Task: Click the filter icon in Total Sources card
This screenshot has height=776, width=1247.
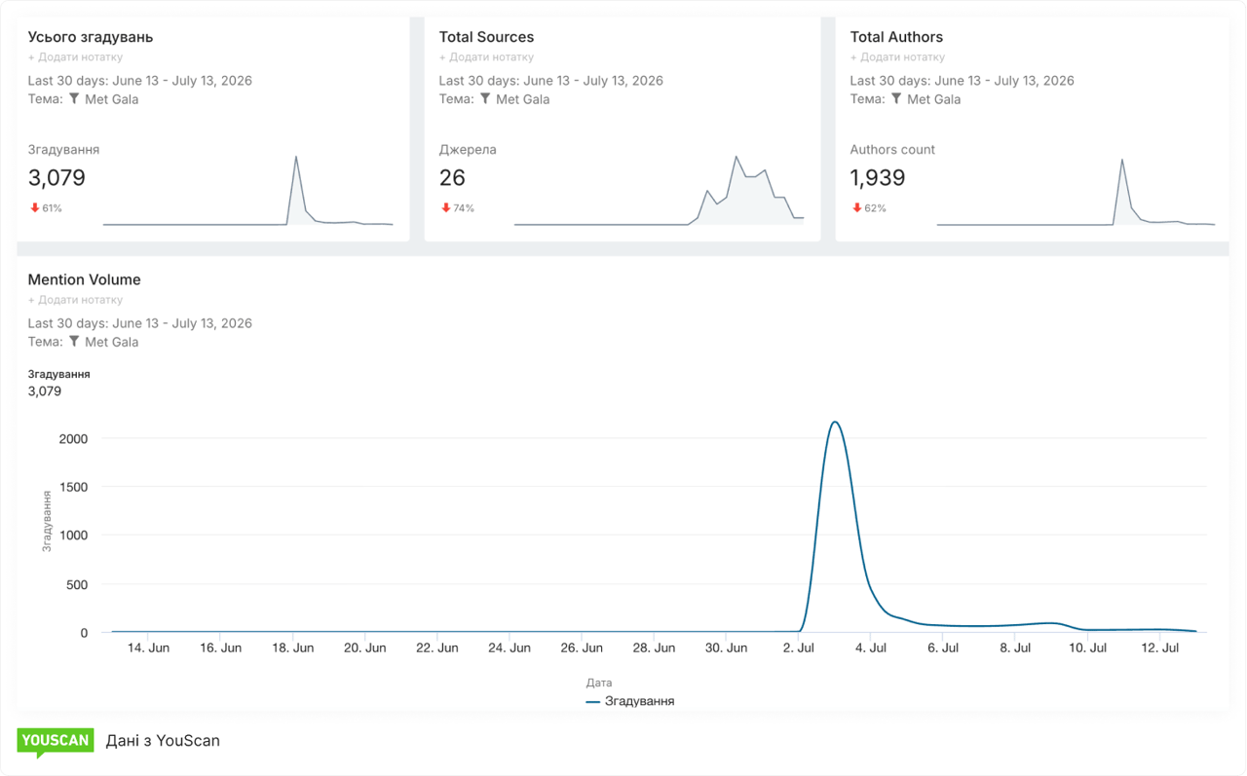Action: coord(485,98)
